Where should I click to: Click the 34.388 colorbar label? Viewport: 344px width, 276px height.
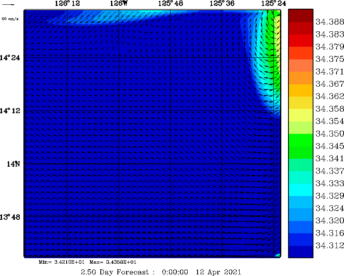[330, 22]
